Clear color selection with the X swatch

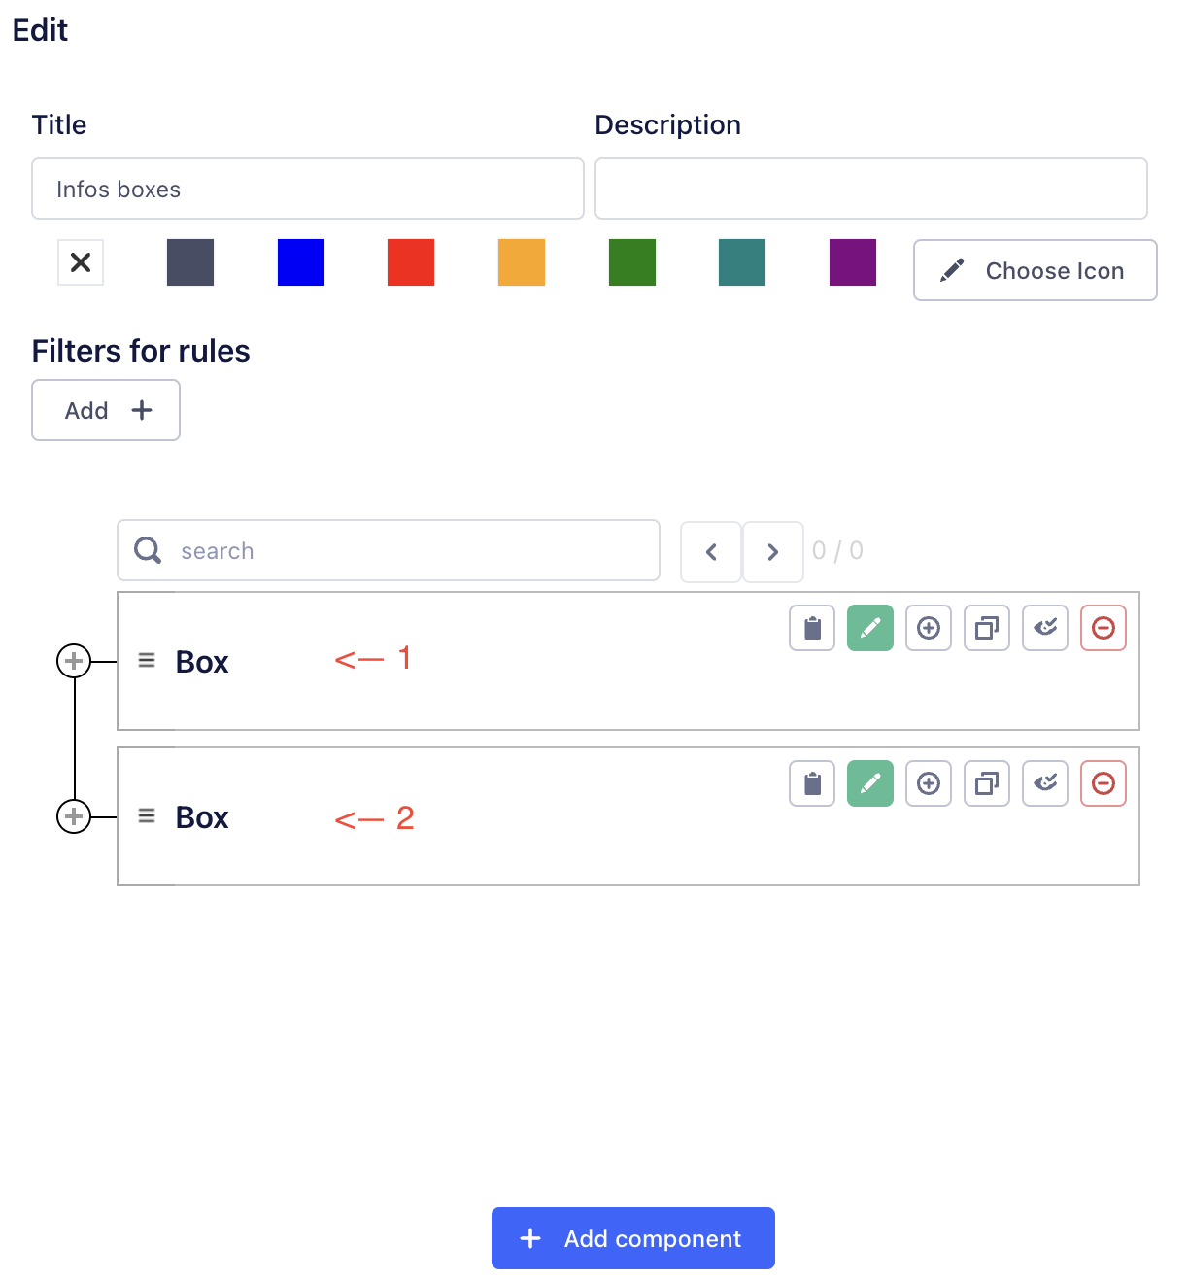coord(81,262)
